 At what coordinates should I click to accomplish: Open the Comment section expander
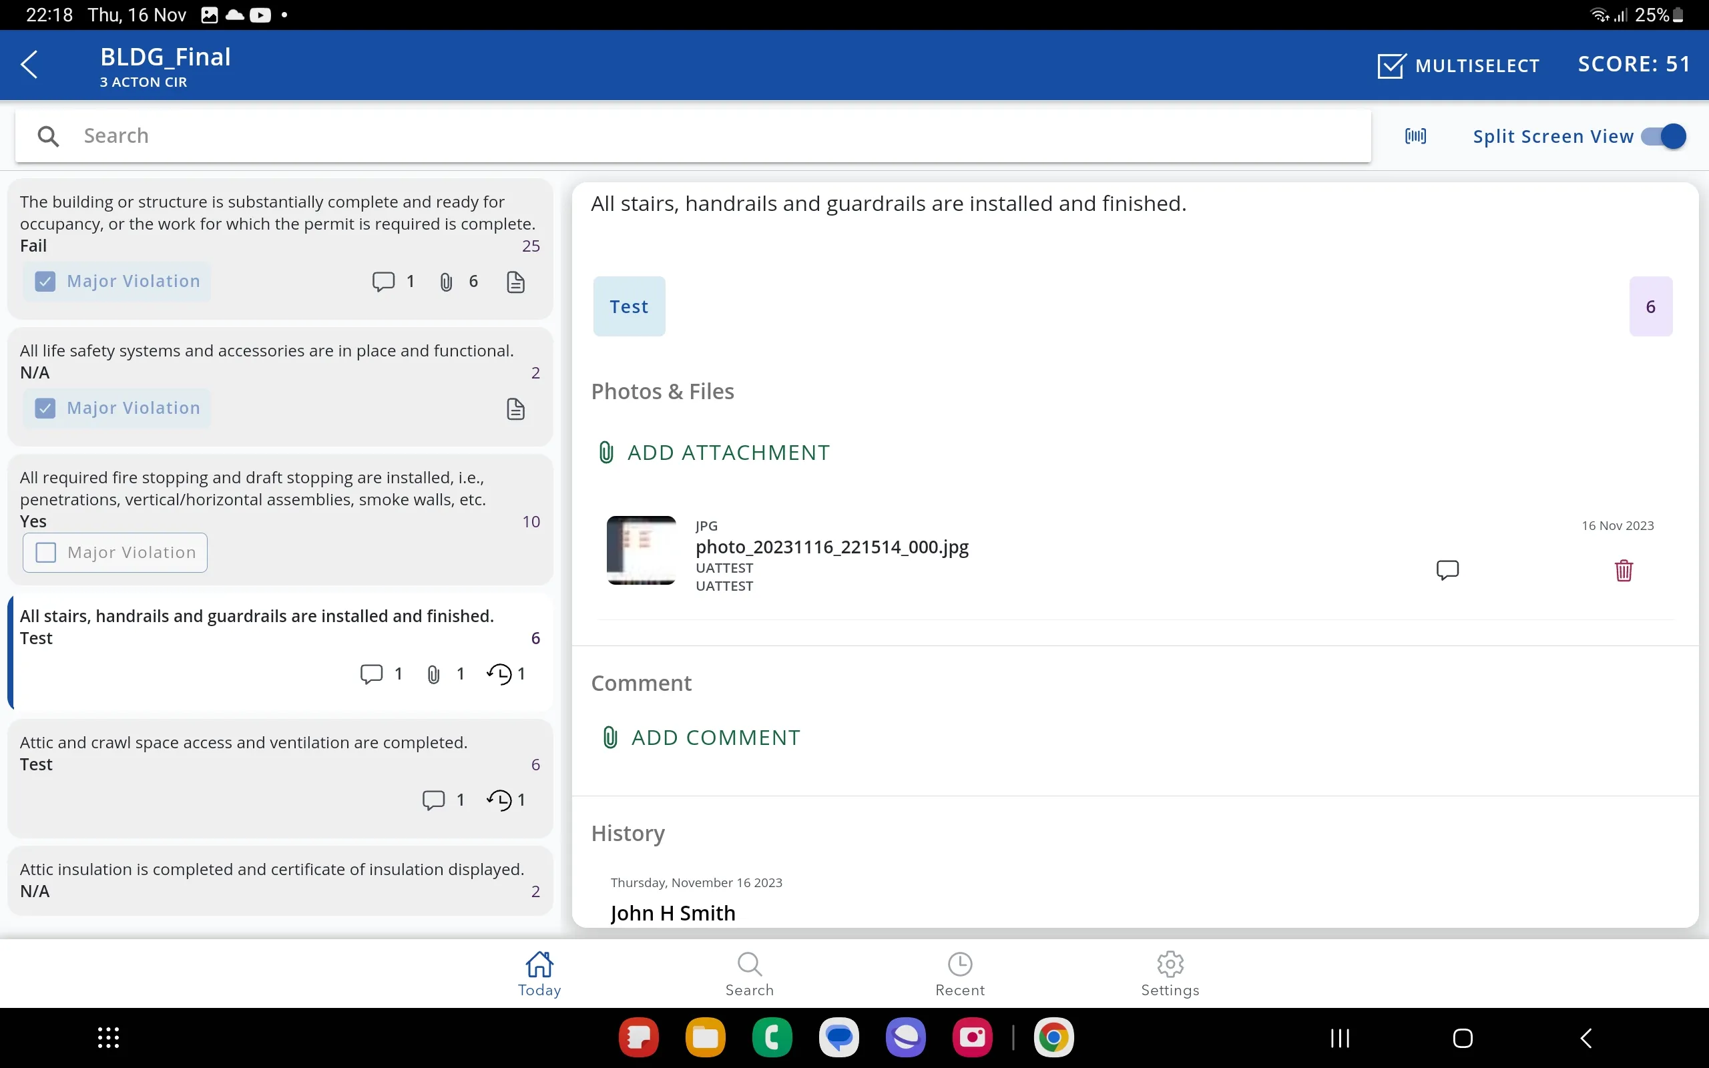tap(642, 683)
